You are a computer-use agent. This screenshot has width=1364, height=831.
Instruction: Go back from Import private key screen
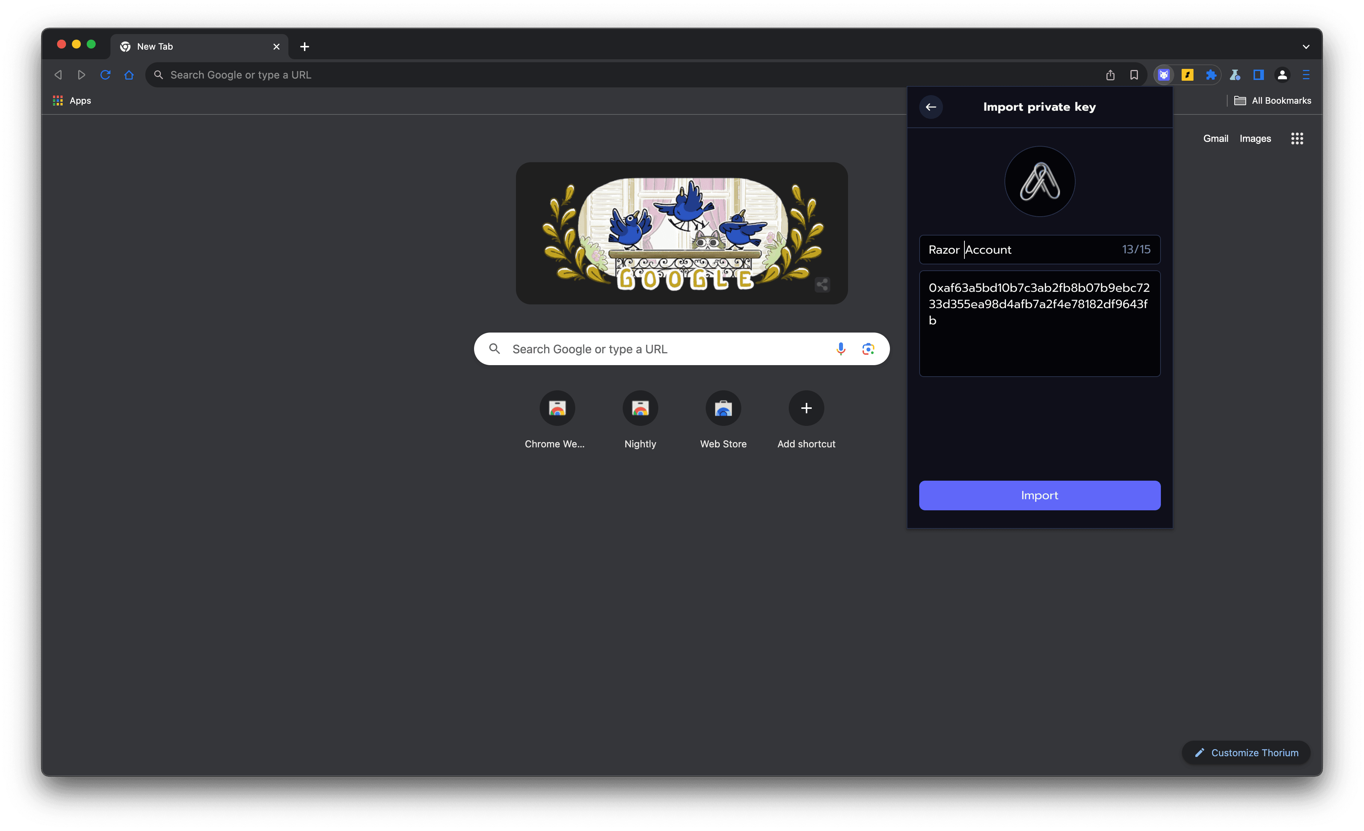pyautogui.click(x=931, y=107)
